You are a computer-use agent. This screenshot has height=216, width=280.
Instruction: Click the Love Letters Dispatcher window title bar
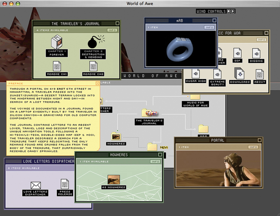click(x=40, y=161)
